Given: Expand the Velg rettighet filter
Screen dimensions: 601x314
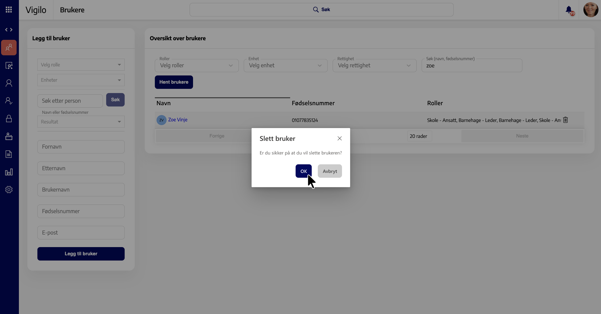Looking at the screenshot, I should coord(374,66).
